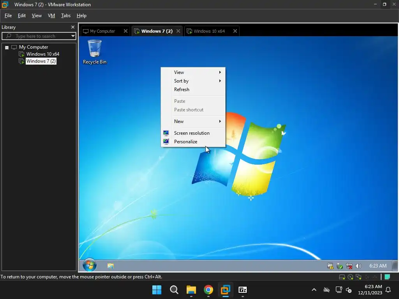Click the host clock and date
Image resolution: width=399 pixels, height=299 pixels.
coord(370,290)
